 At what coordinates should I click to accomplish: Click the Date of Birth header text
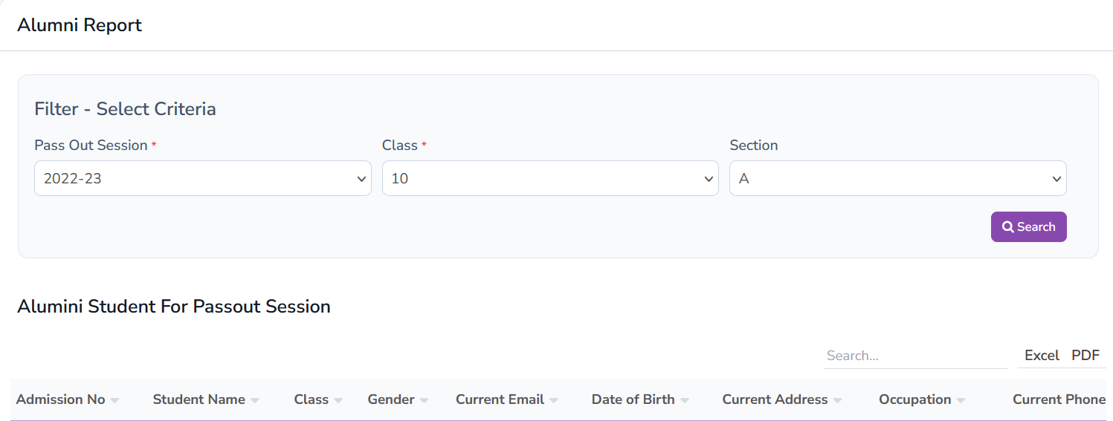point(633,399)
